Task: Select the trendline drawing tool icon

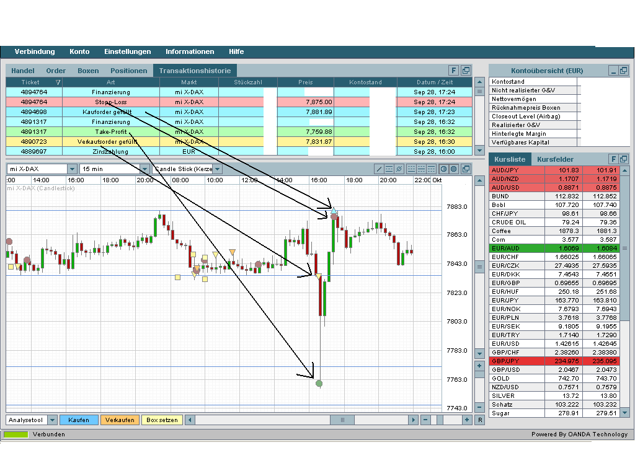Action: coord(379,169)
